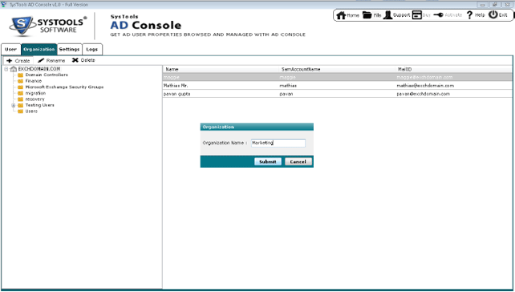Viewport: 515px width, 292px height.
Task: Open the Help question mark icon
Action: (x=469, y=15)
